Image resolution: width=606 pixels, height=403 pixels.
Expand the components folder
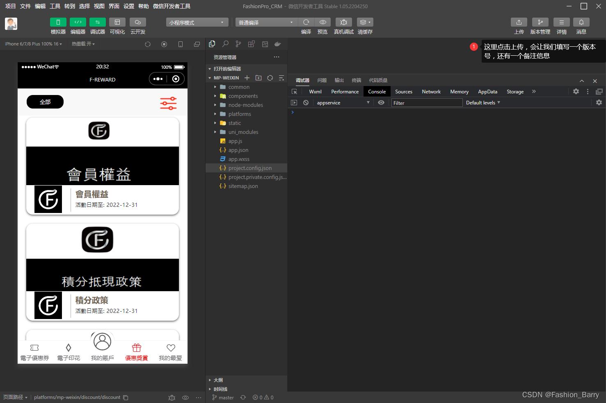[x=243, y=96]
